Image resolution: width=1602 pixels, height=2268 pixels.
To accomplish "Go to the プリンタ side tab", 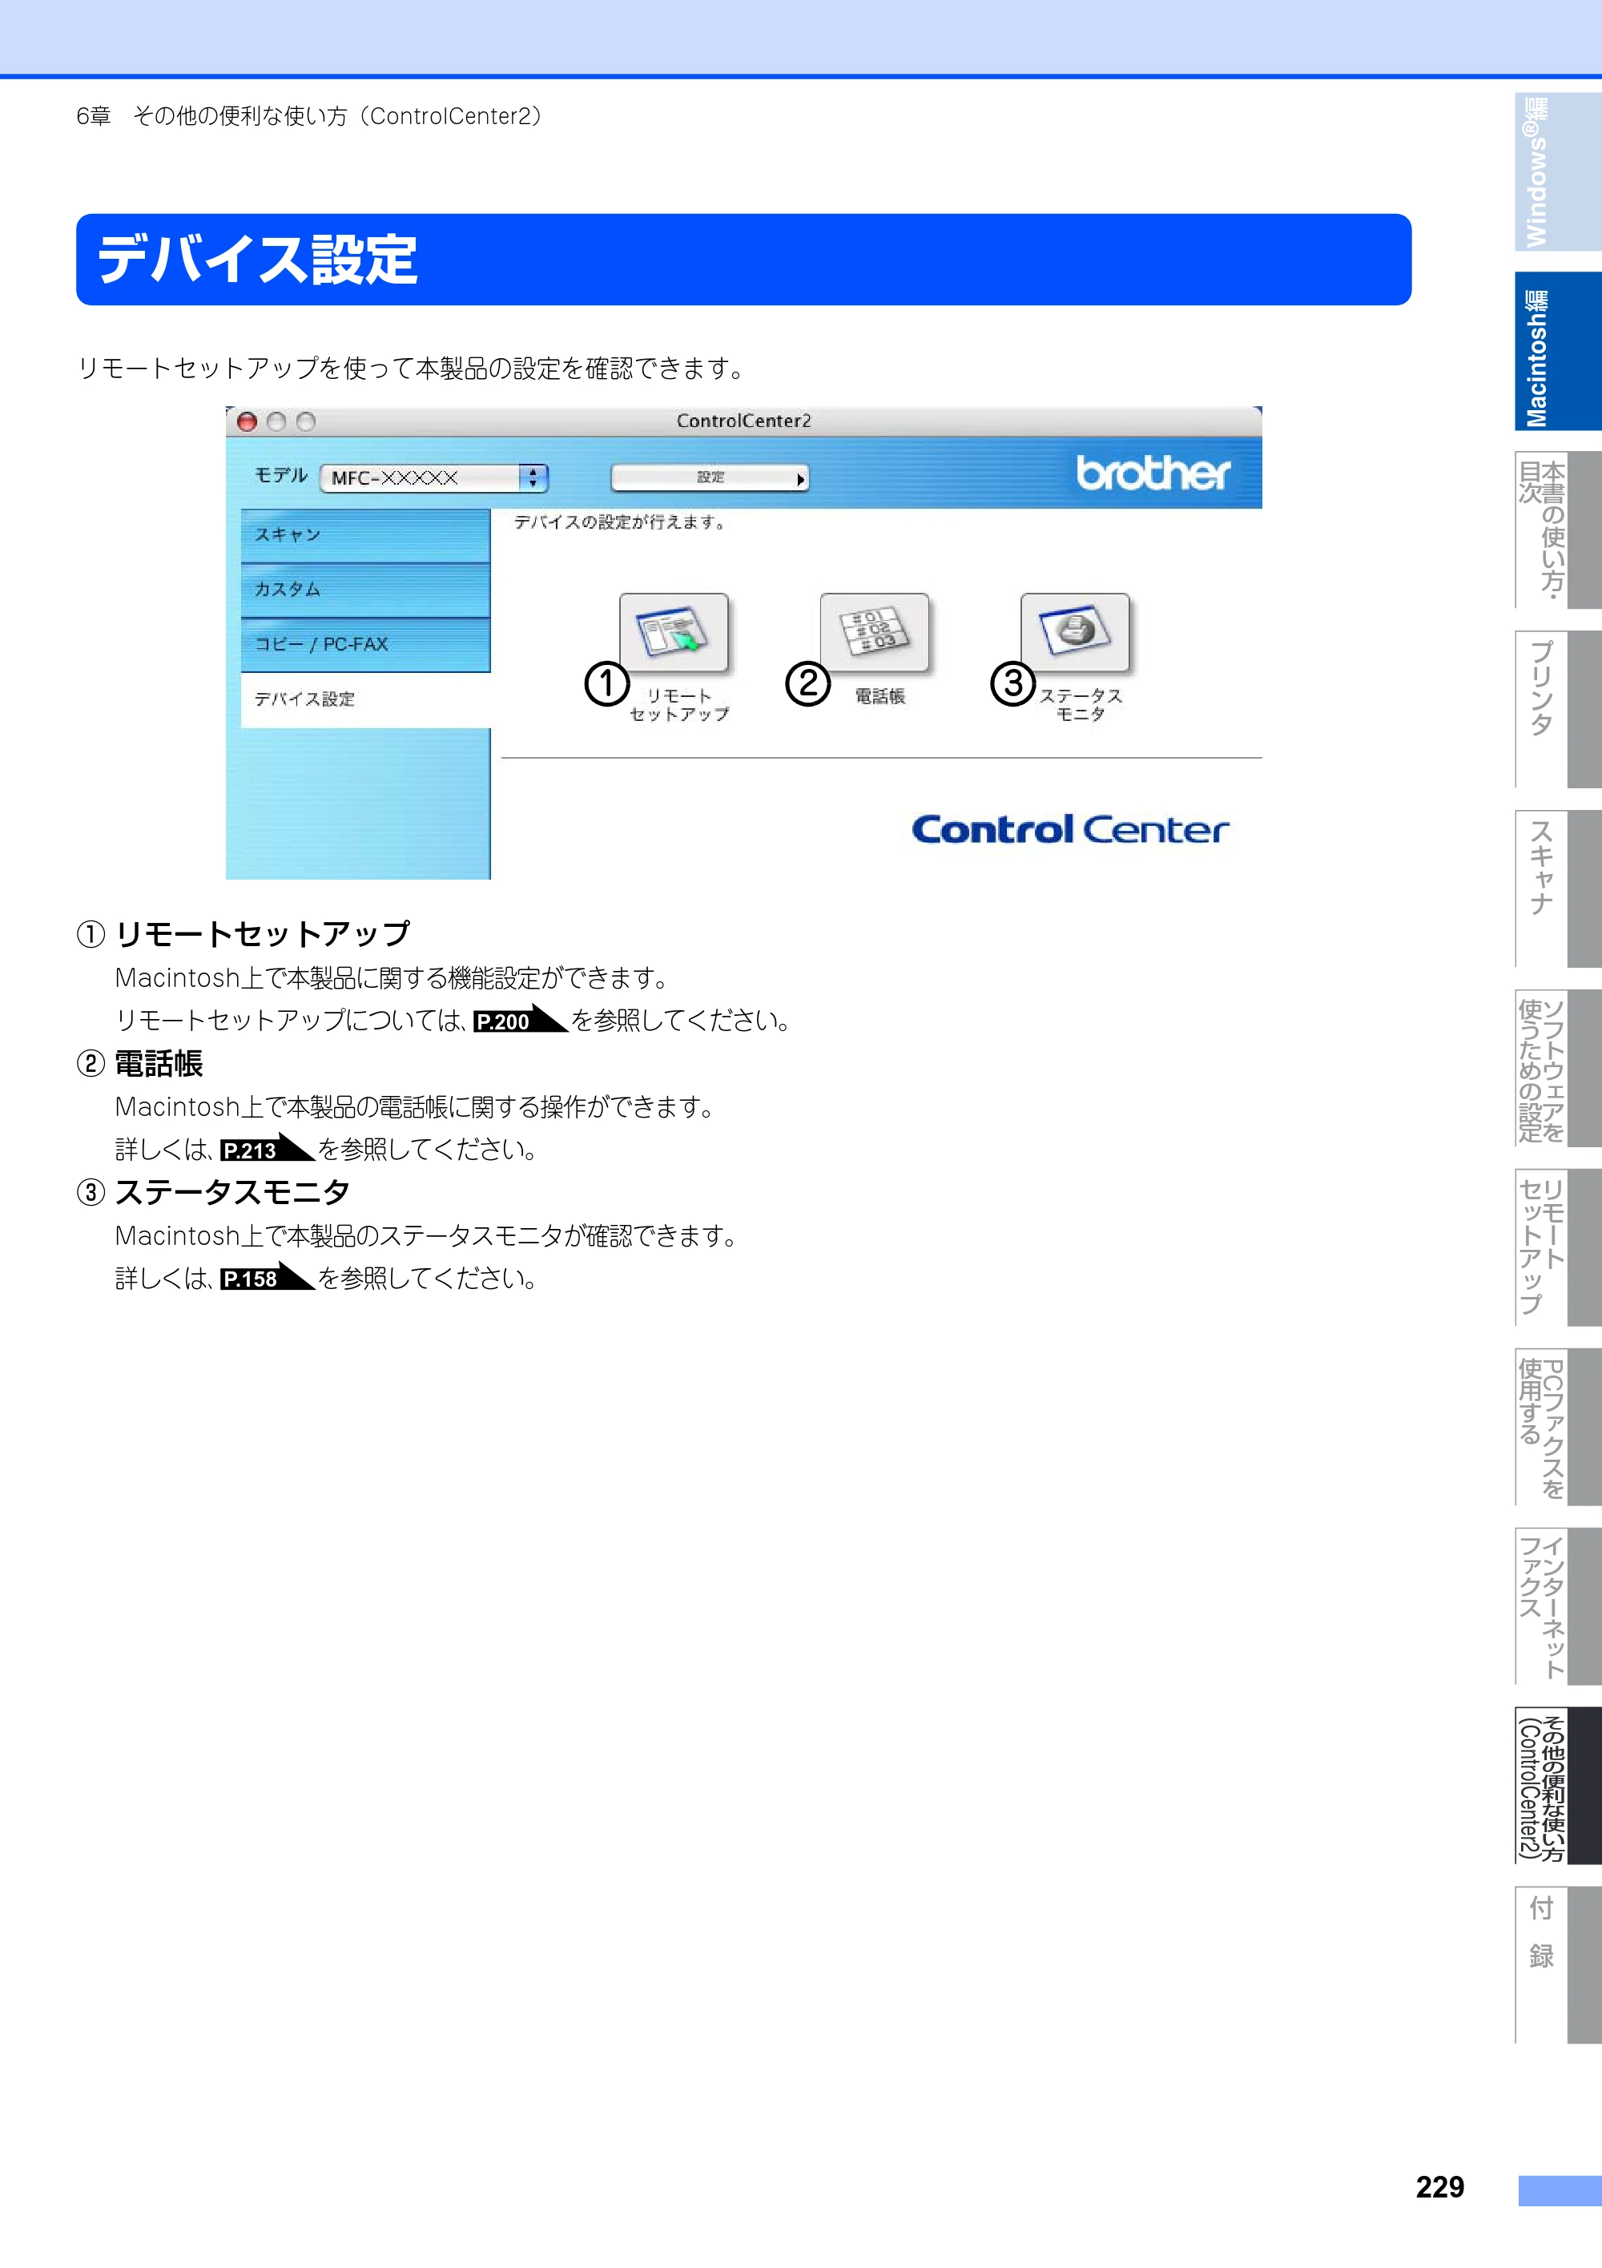I will click(x=1558, y=709).
